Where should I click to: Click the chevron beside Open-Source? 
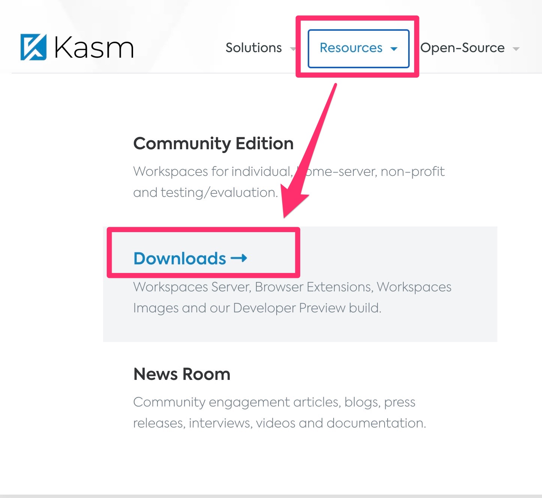click(x=517, y=49)
